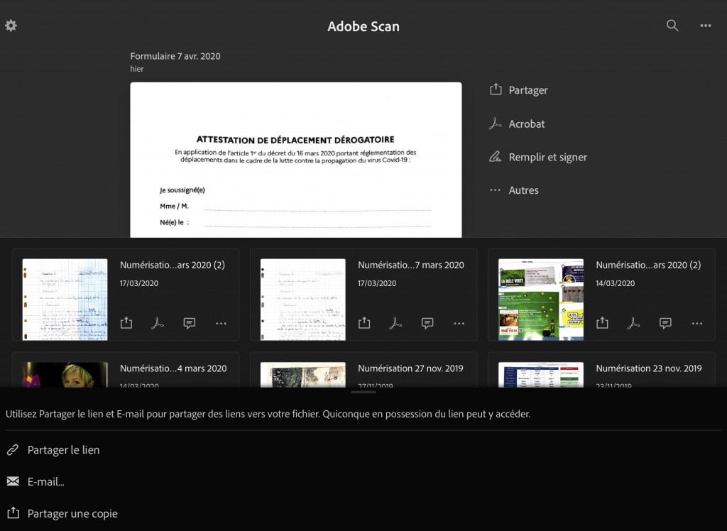Image resolution: width=727 pixels, height=531 pixels.
Task: Open handwritten thumbnail of first 17/03/2020 scan
Action: (65, 300)
